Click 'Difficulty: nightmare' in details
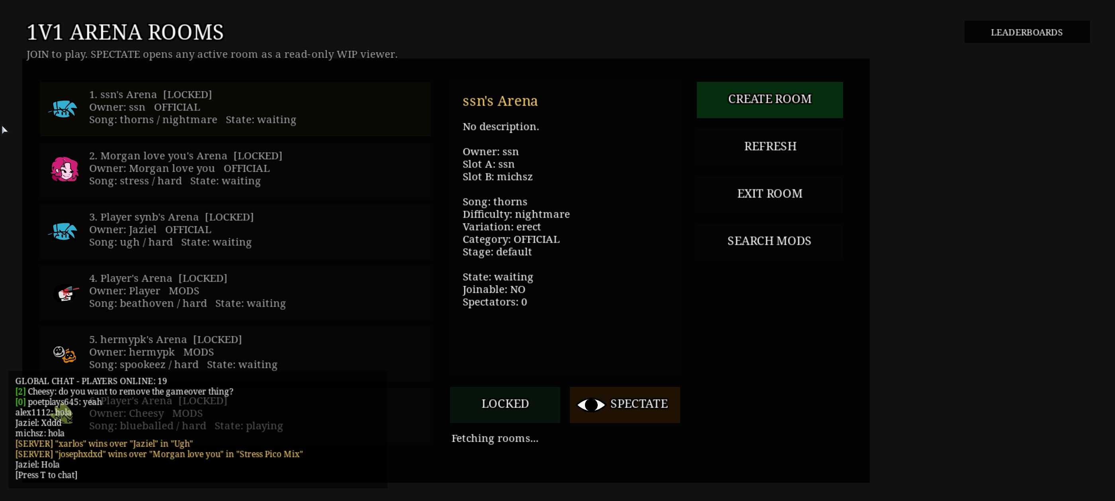Viewport: 1115px width, 501px height. click(x=516, y=214)
